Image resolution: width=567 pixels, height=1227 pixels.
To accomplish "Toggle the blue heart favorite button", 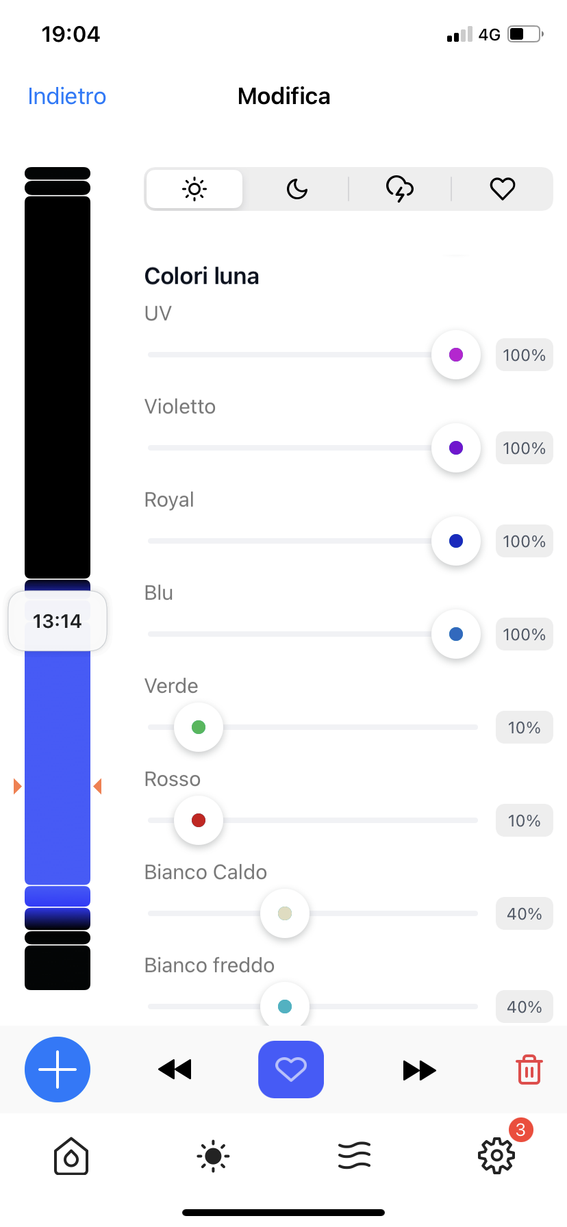I will tap(291, 1070).
